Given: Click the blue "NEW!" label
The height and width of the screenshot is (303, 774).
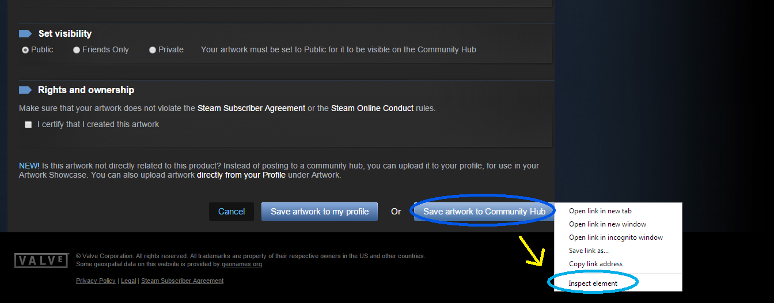Looking at the screenshot, I should coord(29,166).
